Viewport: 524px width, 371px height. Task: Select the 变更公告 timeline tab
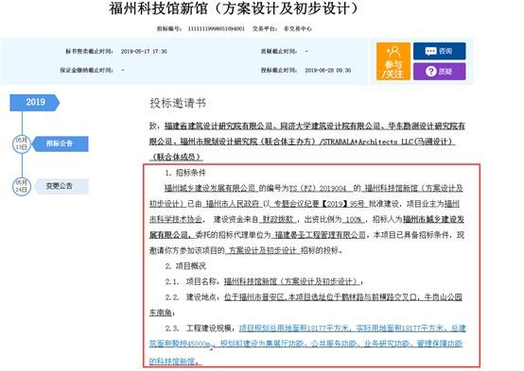pyautogui.click(x=62, y=186)
